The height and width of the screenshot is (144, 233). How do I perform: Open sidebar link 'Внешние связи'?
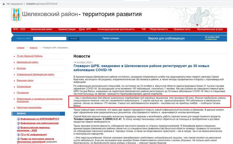pos(25,81)
